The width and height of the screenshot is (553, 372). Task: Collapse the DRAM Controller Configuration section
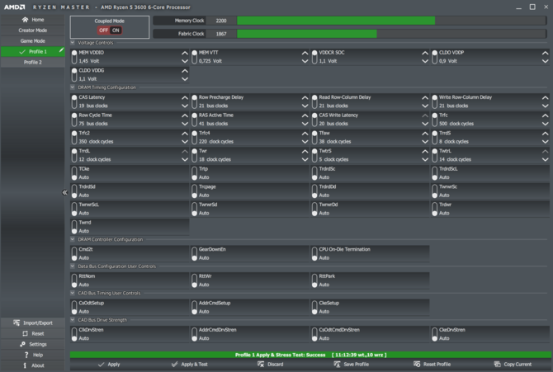tap(73, 239)
